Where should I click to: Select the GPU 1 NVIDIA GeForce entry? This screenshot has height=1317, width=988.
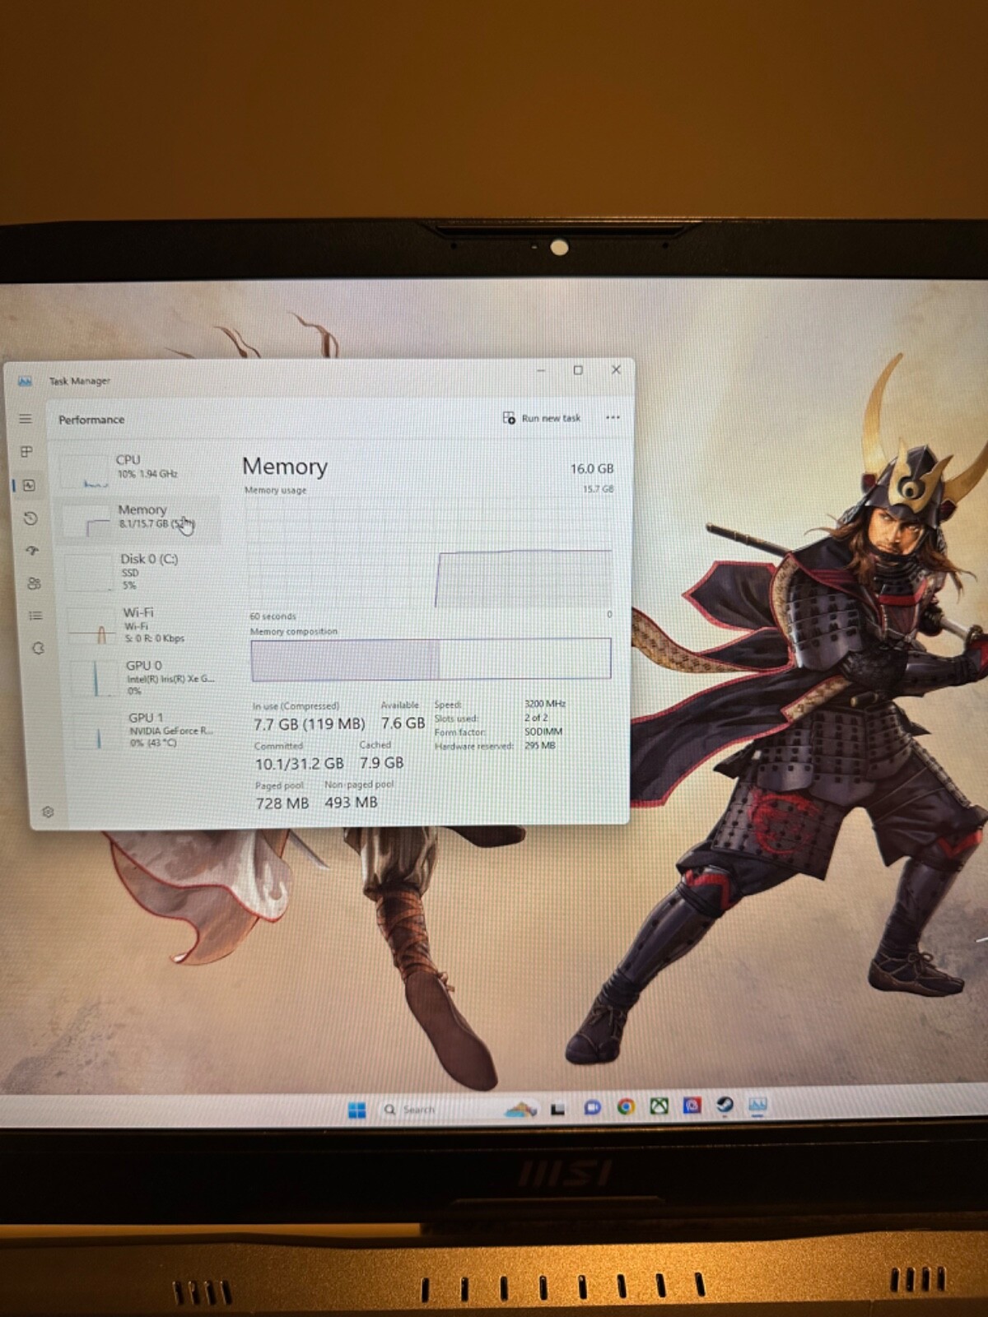coord(148,730)
